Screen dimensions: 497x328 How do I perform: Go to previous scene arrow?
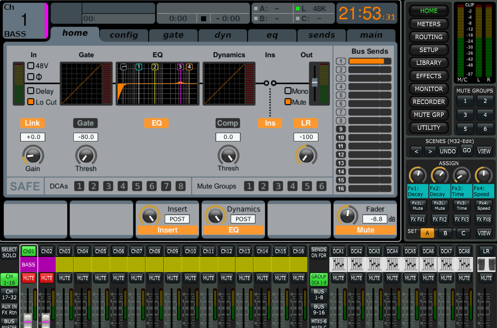click(x=416, y=151)
